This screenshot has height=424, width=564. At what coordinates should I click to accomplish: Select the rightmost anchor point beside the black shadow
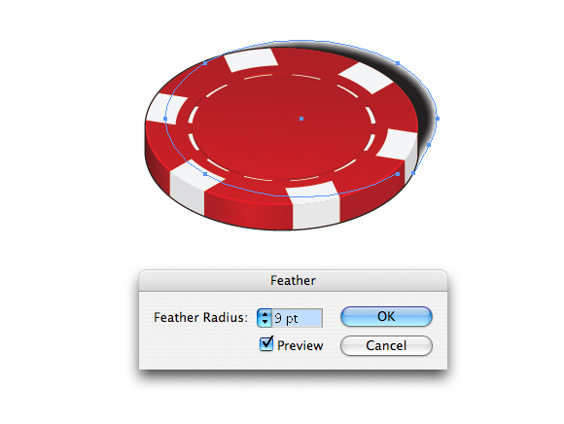pos(438,119)
